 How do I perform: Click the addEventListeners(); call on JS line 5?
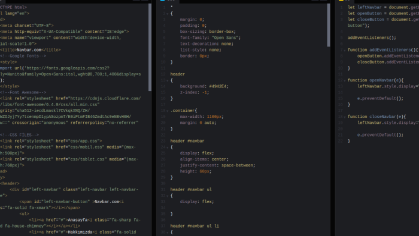pyautogui.click(x=372, y=38)
